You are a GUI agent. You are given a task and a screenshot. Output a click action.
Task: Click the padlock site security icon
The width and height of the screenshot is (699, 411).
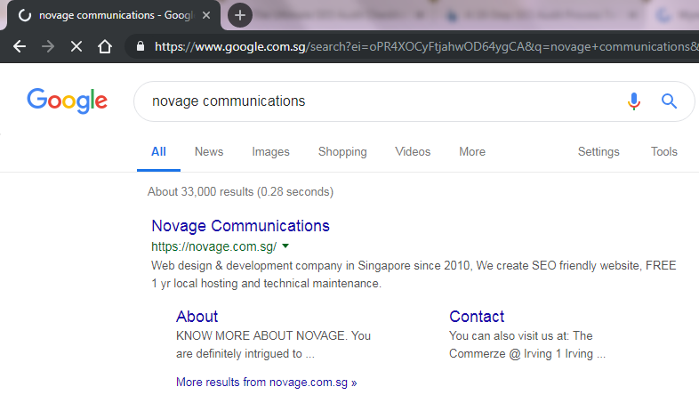(x=141, y=46)
